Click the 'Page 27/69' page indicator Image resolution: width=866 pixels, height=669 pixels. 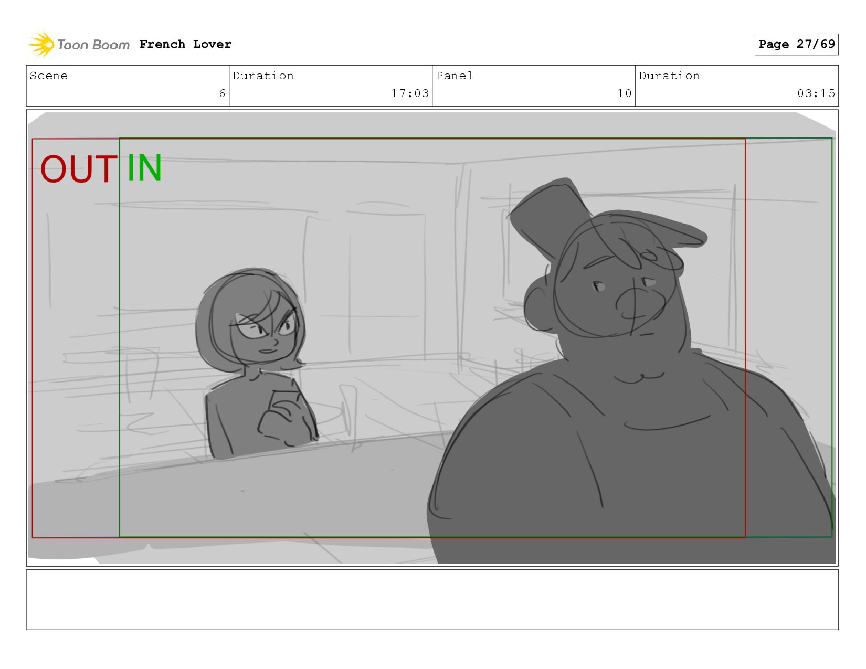tap(796, 44)
